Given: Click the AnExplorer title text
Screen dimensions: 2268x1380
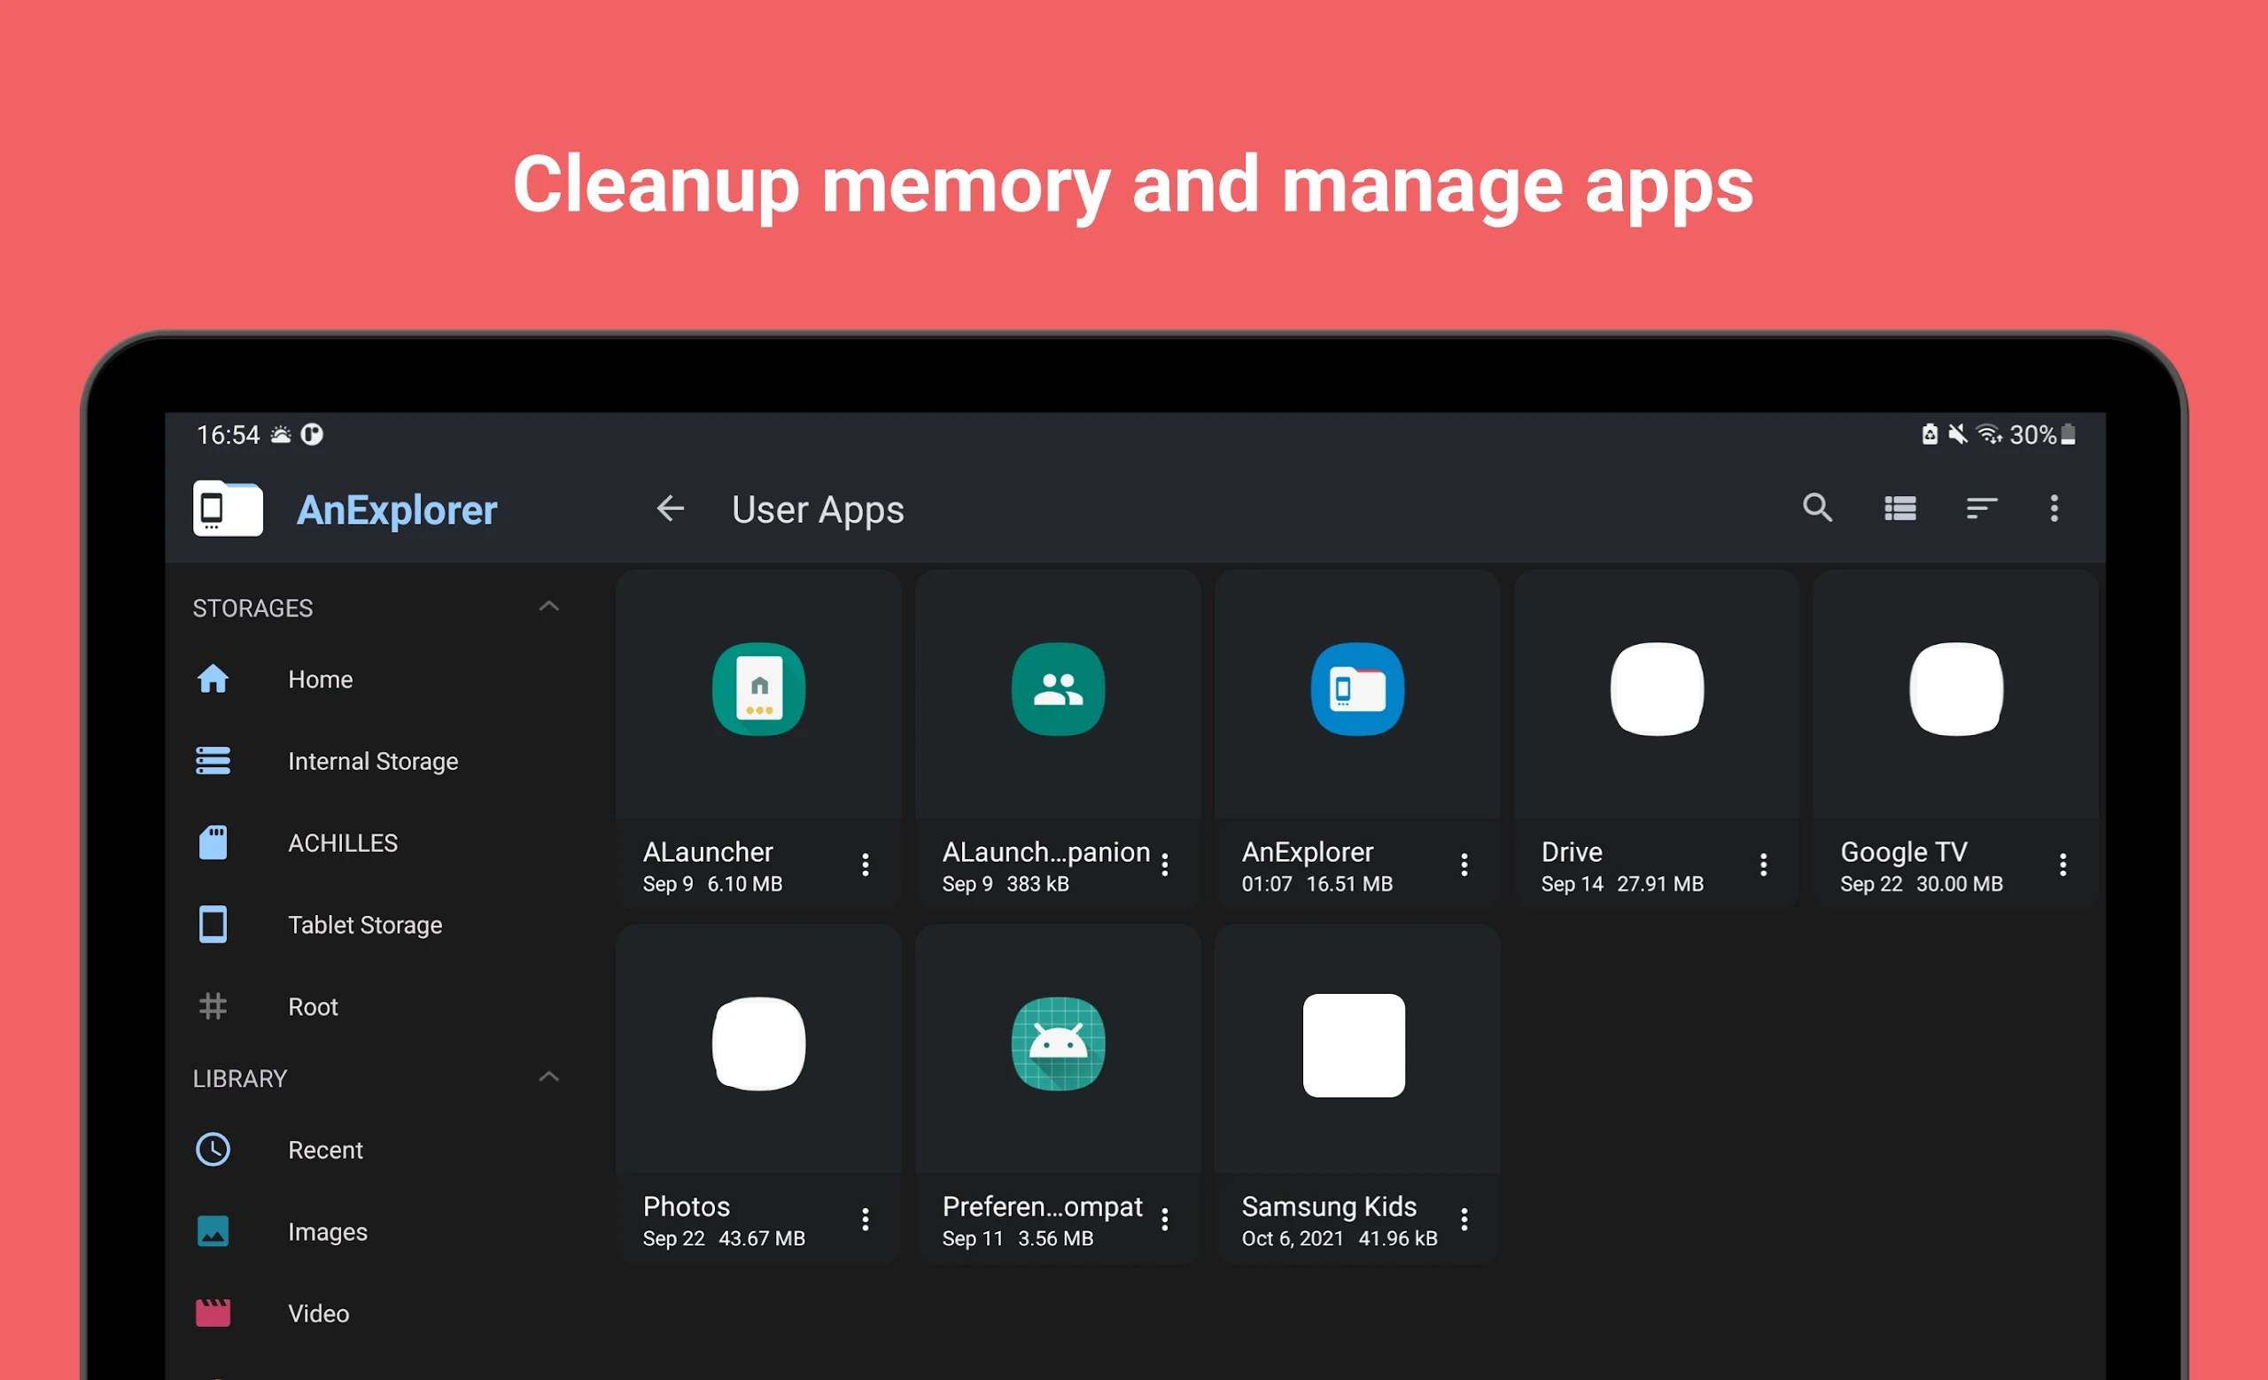Looking at the screenshot, I should pyautogui.click(x=397, y=509).
